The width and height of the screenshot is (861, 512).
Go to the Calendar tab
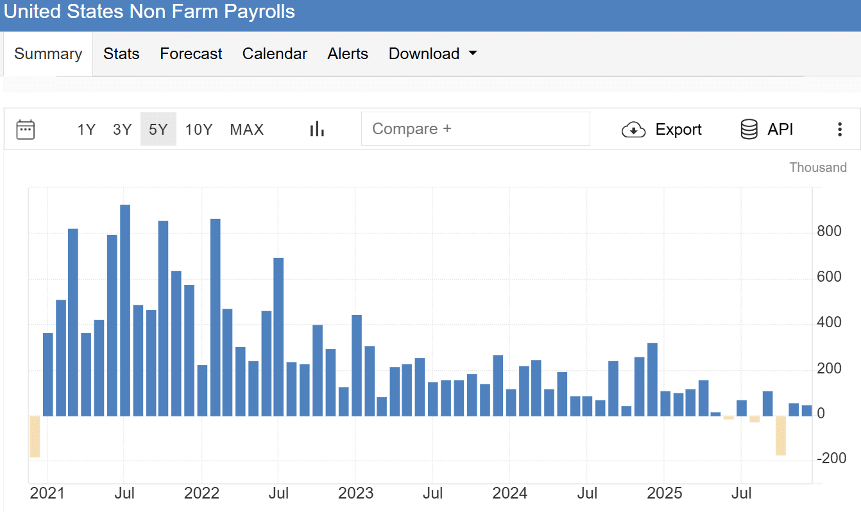click(x=275, y=54)
